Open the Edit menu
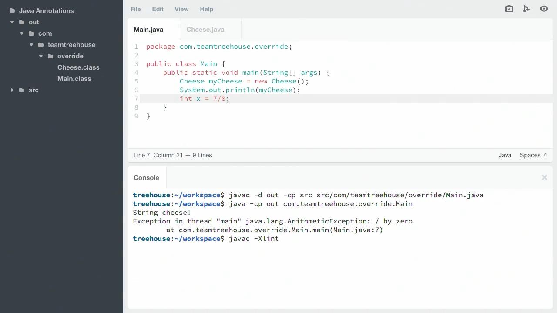 coord(158,9)
